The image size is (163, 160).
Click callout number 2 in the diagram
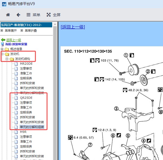148,71
